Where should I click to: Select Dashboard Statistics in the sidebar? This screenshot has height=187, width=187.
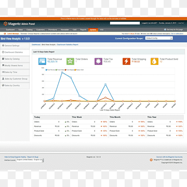tap(15, 52)
